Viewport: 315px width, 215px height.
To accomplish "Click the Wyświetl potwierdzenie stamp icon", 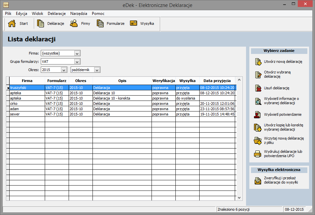I will (x=257, y=115).
